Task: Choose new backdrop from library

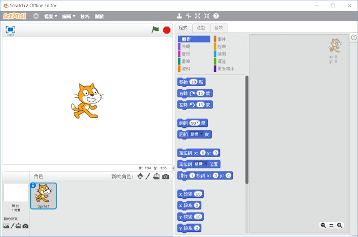Action: pos(6,226)
